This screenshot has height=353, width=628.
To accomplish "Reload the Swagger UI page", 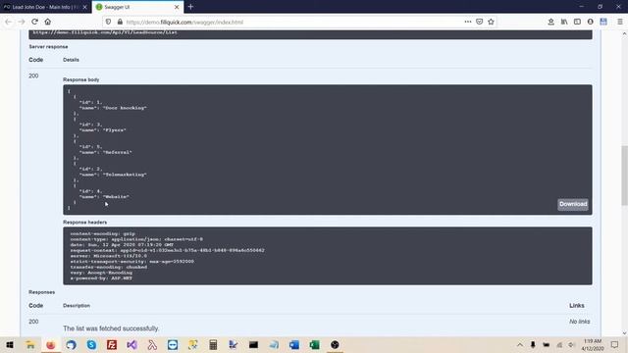I will coord(35,22).
